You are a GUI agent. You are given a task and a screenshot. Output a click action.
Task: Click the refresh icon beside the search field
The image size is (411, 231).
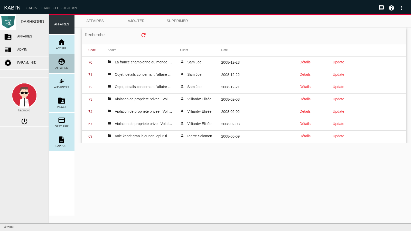pos(143,35)
